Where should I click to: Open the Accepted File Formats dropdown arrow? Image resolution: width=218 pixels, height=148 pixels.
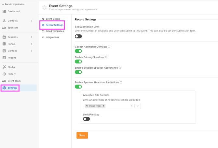point(138,106)
